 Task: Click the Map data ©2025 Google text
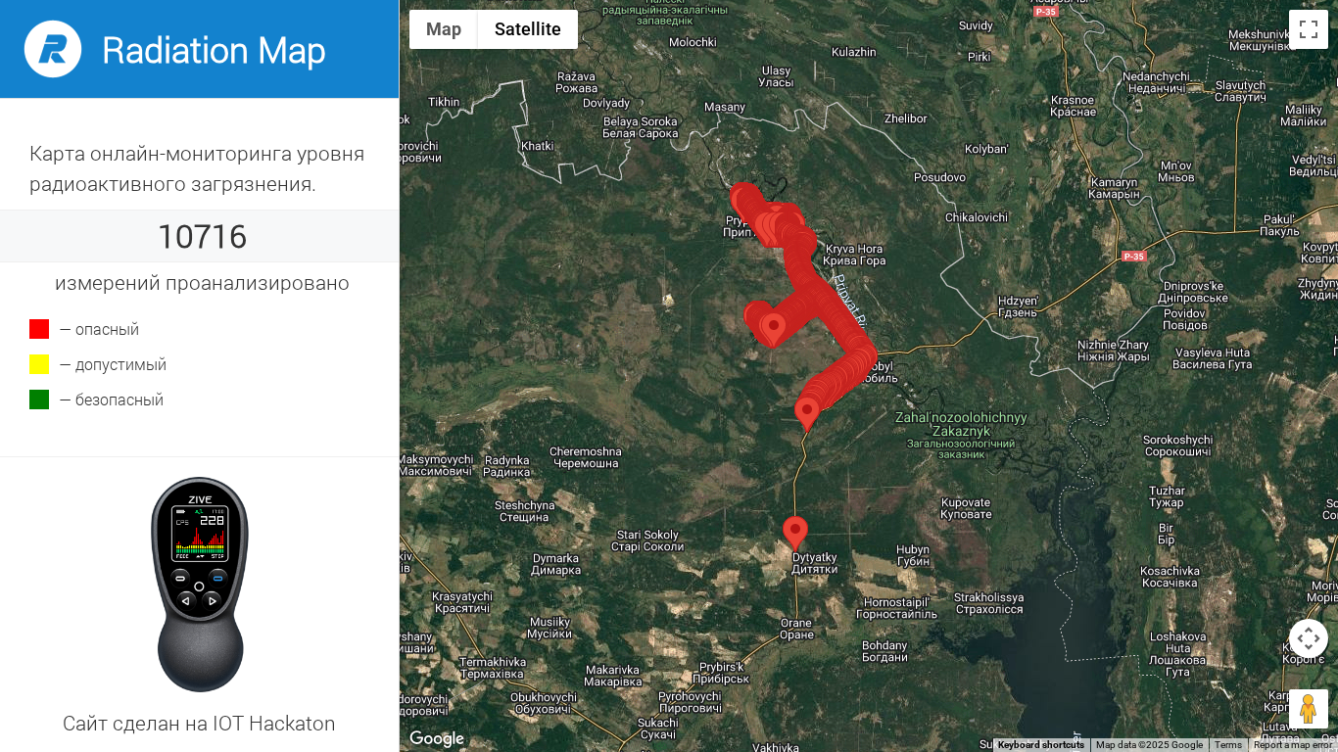(x=1149, y=745)
